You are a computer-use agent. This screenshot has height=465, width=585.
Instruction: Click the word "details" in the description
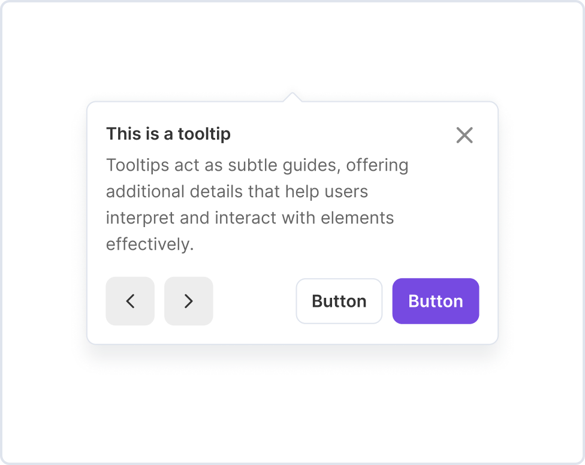click(211, 192)
